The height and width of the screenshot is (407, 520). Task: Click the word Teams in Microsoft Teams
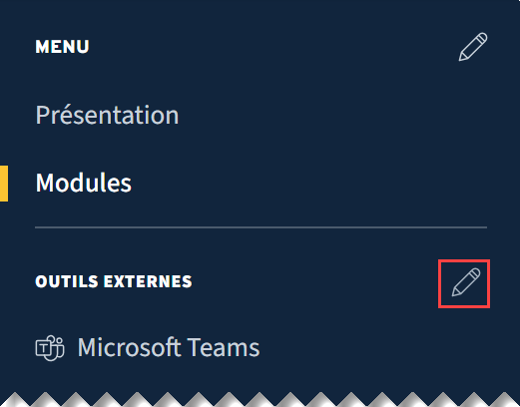click(x=224, y=347)
